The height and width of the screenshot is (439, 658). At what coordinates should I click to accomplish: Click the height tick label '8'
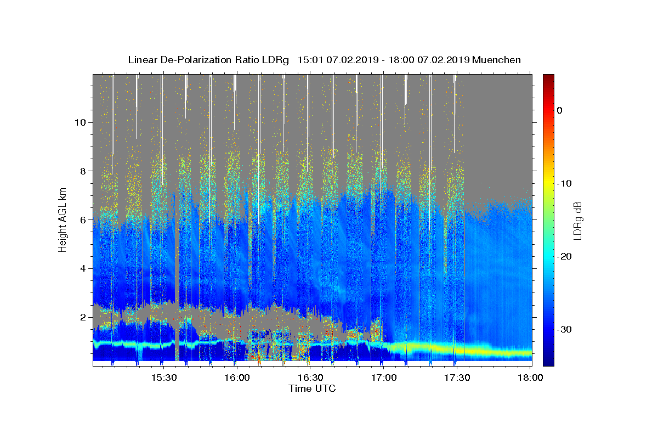[x=82, y=171]
